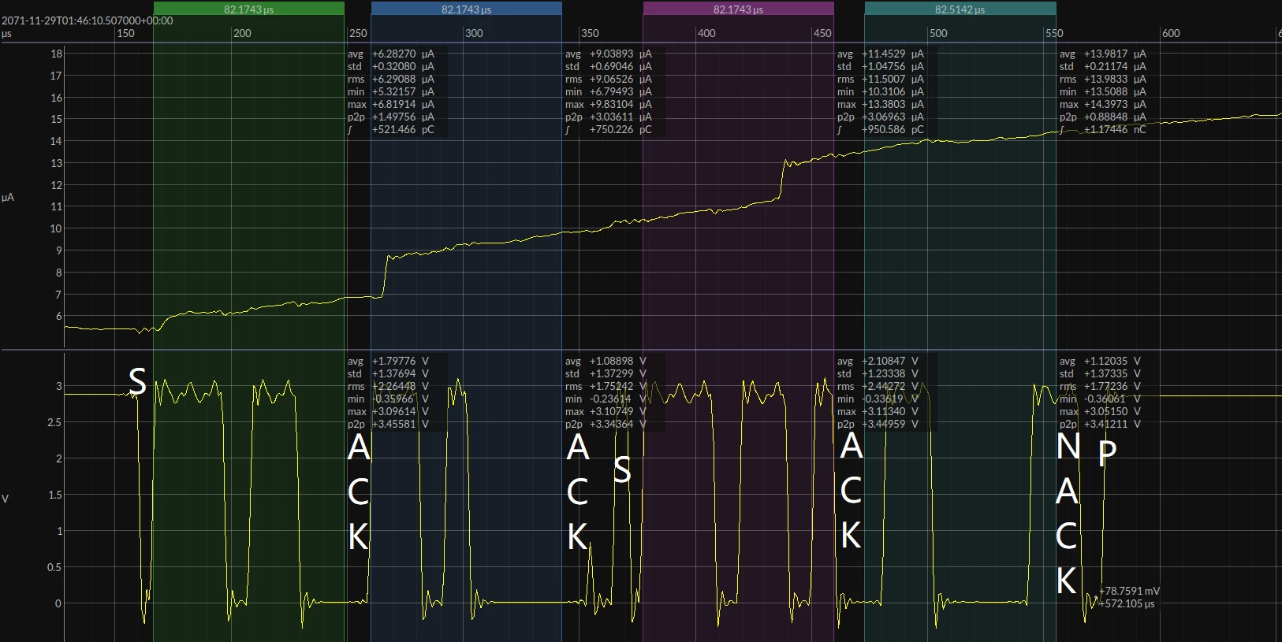
Task: Click the avg +13.9817 µA statistic
Action: 1103,54
